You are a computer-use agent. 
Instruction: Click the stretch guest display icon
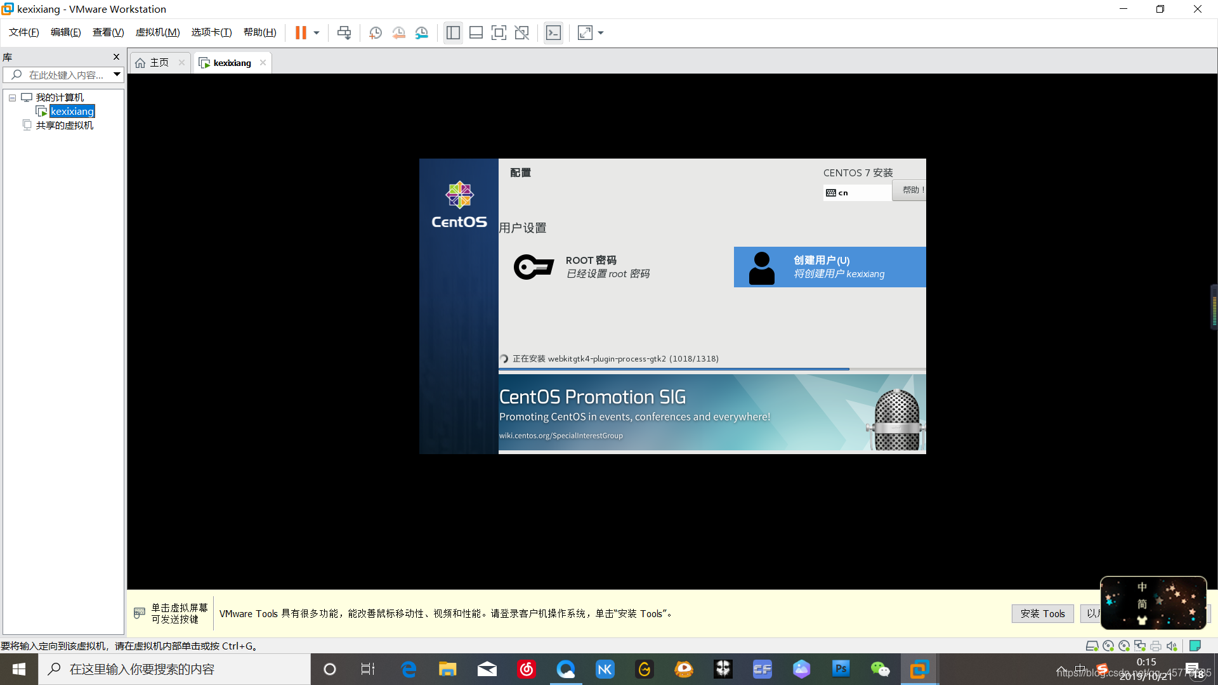[x=585, y=32]
